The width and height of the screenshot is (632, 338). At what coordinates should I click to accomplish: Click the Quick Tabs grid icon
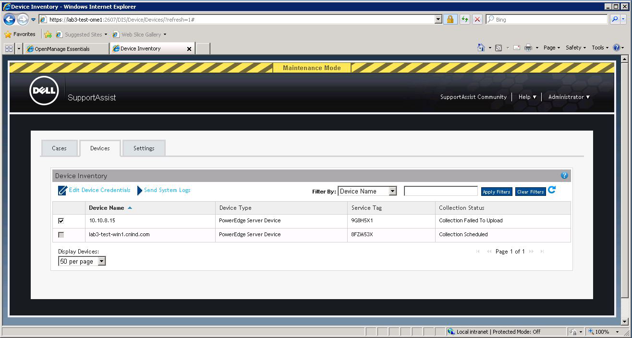(9, 48)
